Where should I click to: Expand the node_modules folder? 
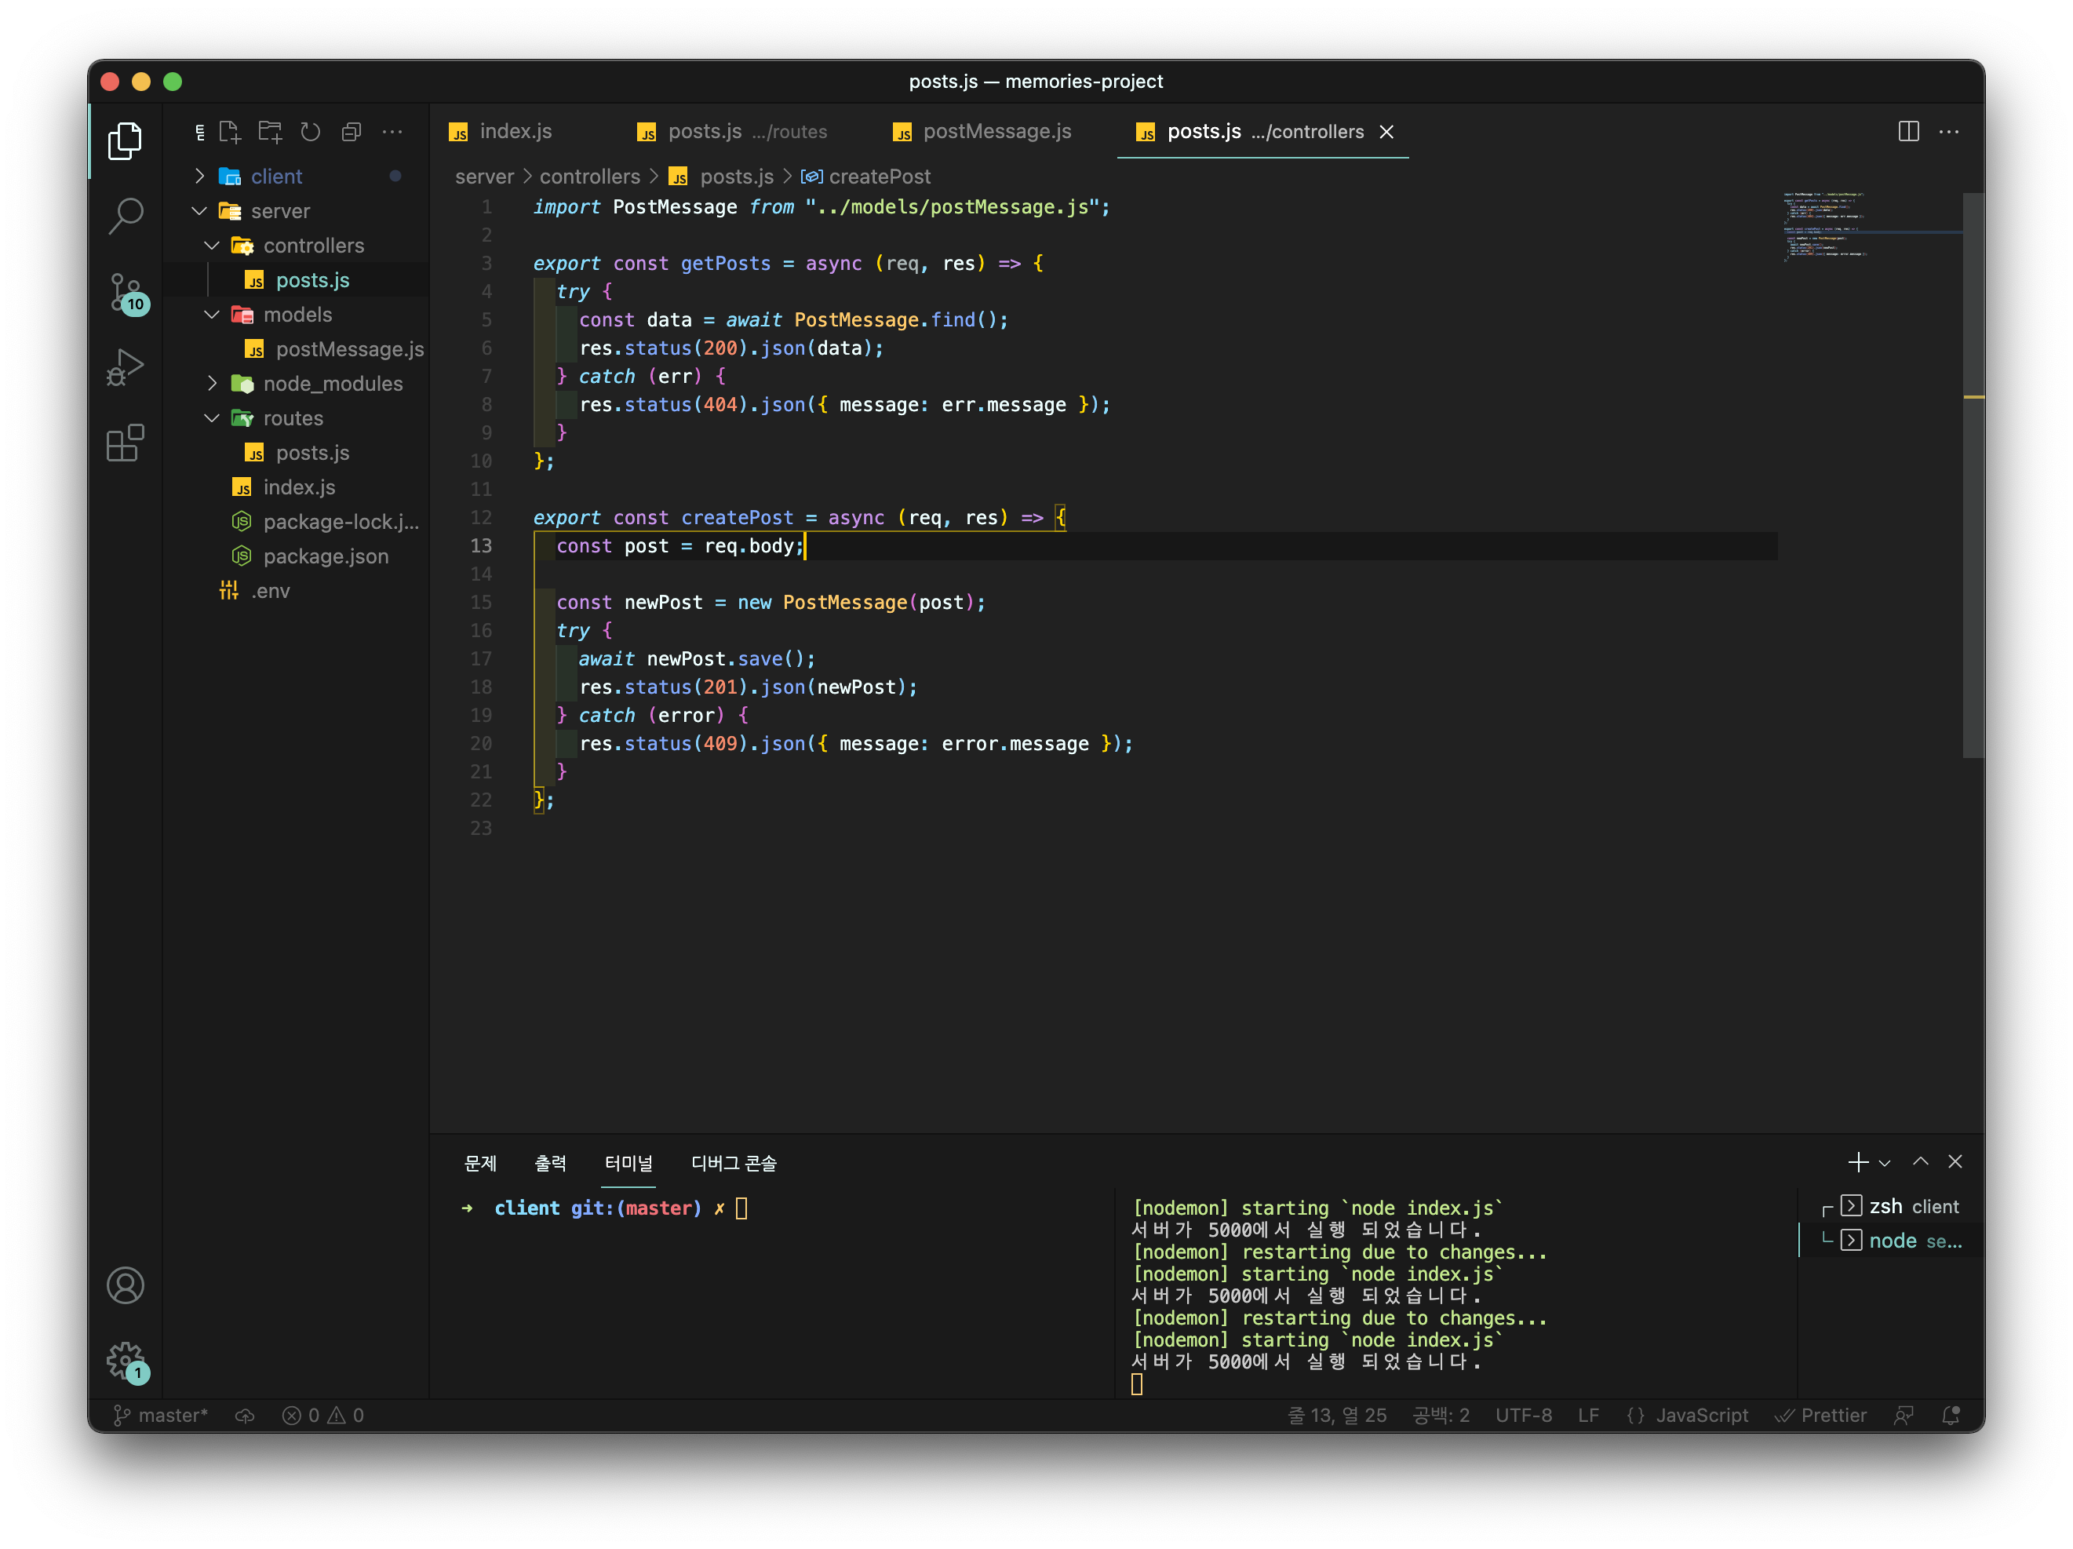pyautogui.click(x=296, y=383)
